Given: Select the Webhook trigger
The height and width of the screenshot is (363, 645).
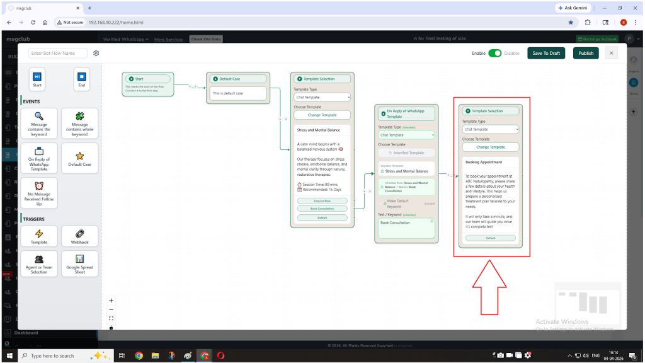Looking at the screenshot, I should click(x=79, y=236).
